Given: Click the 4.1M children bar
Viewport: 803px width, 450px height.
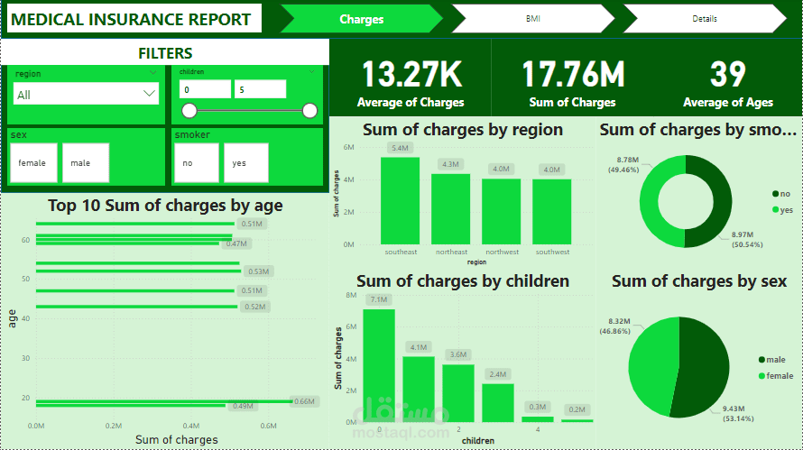Looking at the screenshot, I should (419, 389).
